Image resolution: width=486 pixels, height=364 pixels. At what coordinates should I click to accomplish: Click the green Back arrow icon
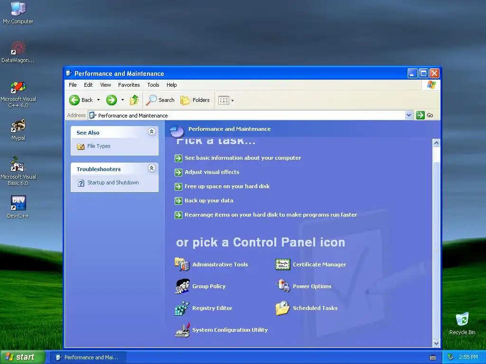coord(75,100)
